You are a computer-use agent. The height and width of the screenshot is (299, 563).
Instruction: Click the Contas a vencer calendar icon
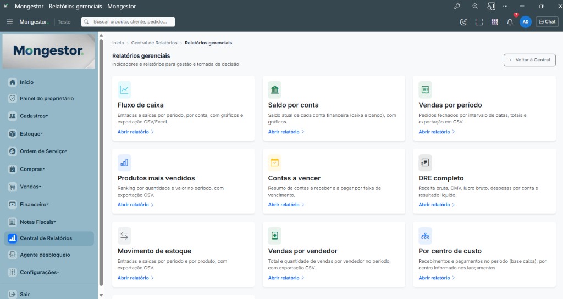tap(275, 162)
